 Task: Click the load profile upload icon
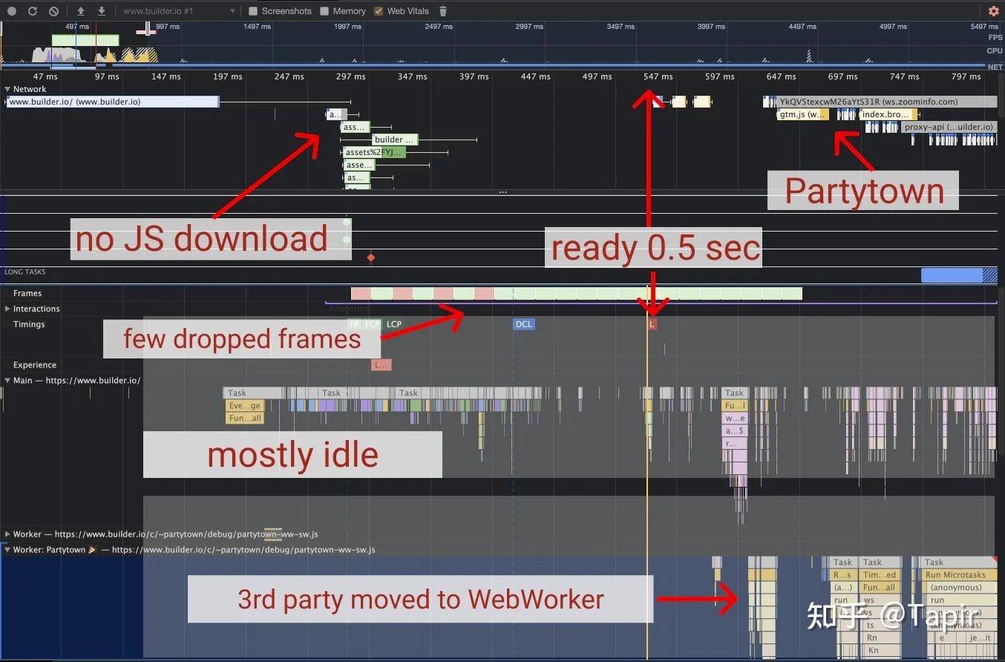point(80,11)
